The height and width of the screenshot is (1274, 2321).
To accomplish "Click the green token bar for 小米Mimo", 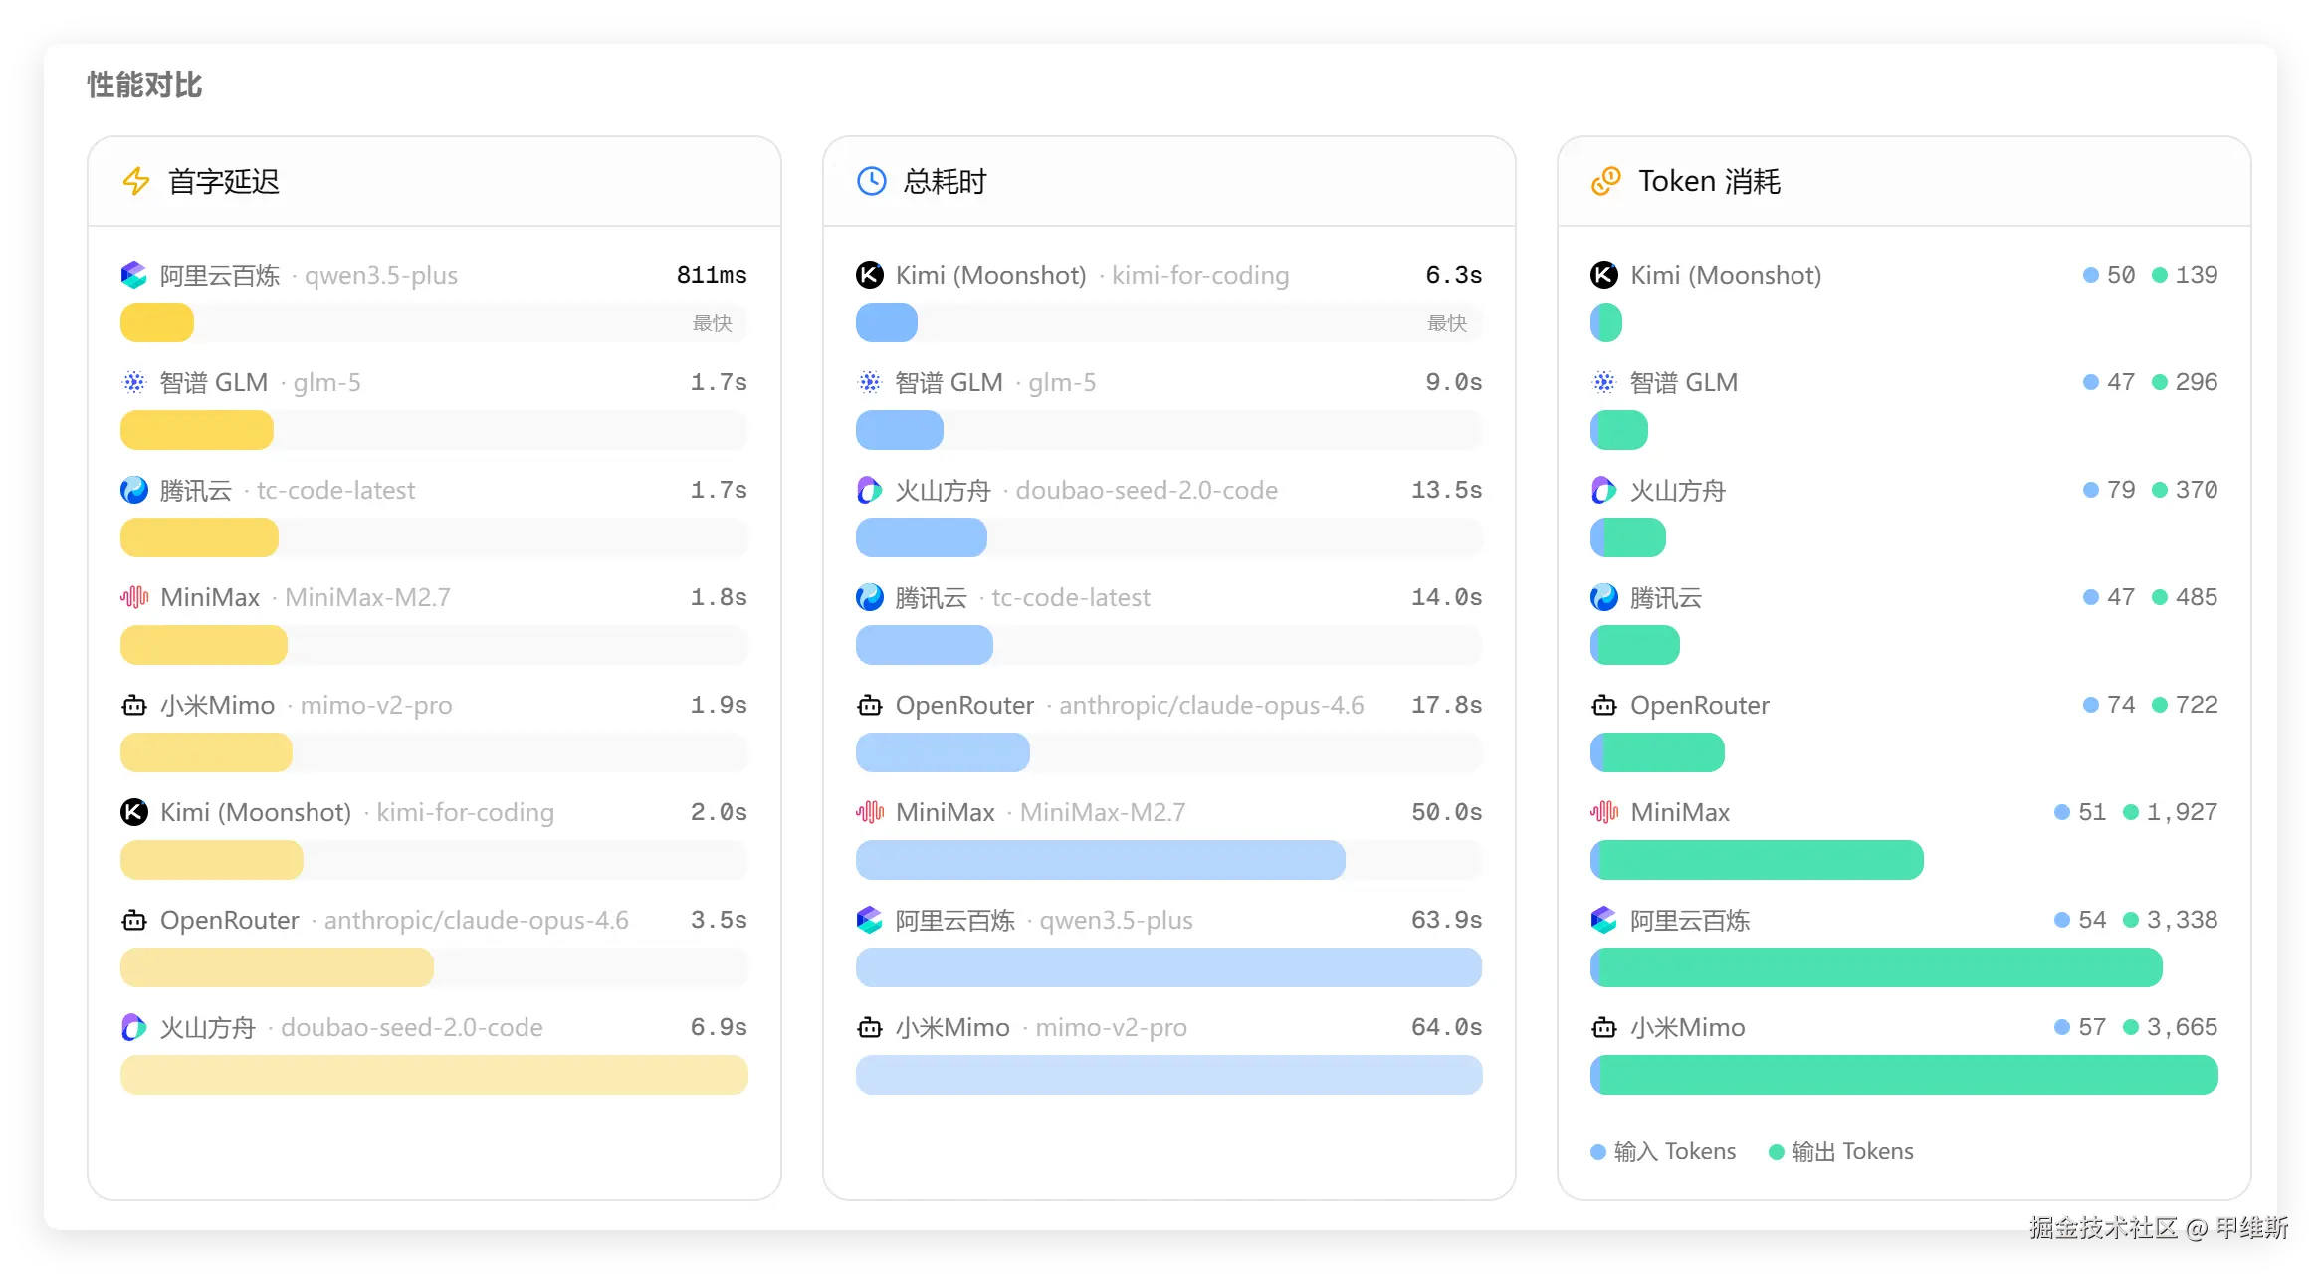I will click(x=1903, y=1075).
